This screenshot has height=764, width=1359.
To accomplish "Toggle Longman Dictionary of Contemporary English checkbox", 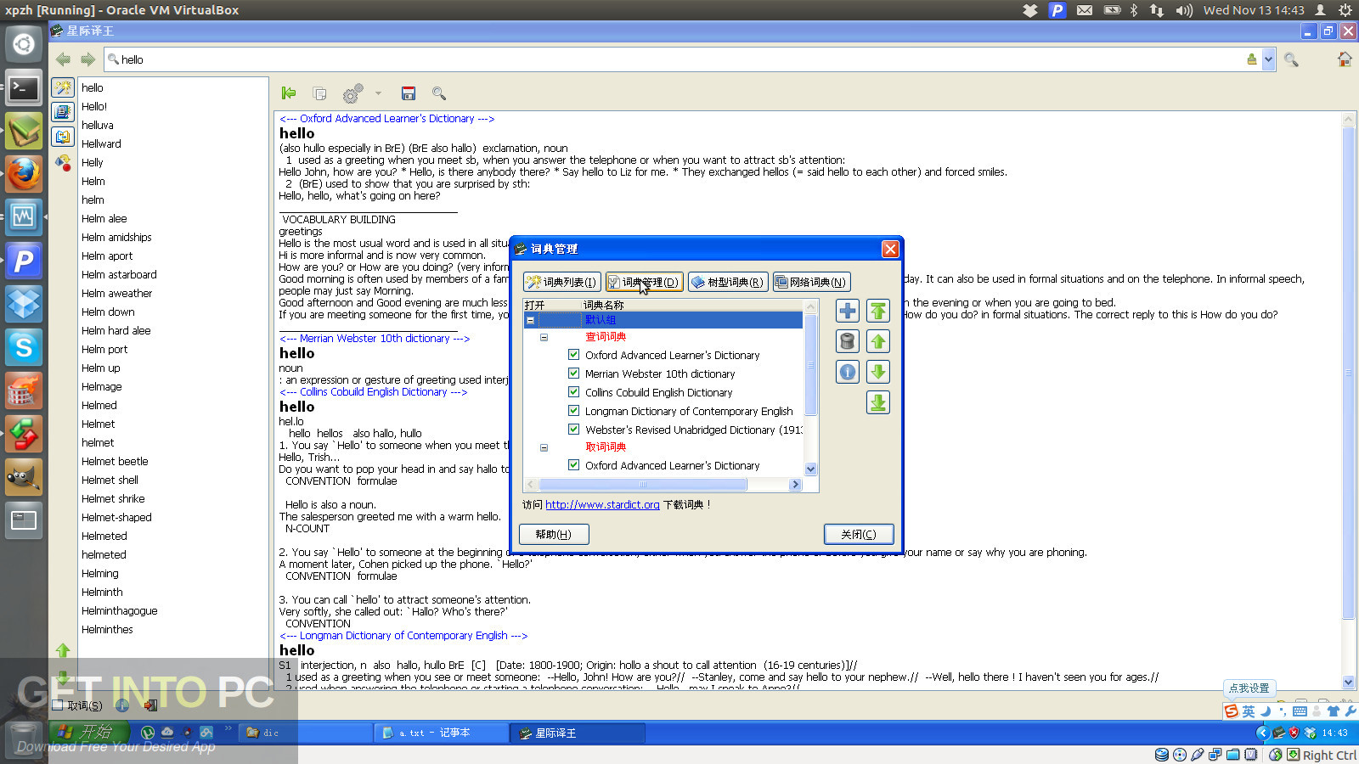I will click(x=573, y=411).
